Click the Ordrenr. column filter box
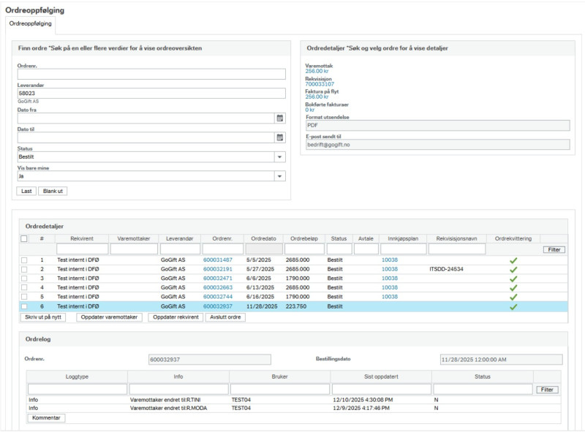This screenshot has height=432, width=585. click(x=223, y=249)
